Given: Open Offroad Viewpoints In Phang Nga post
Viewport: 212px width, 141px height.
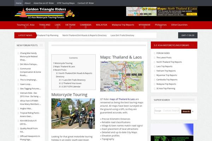Looking at the screenshot, I should pyautogui.click(x=30, y=138).
